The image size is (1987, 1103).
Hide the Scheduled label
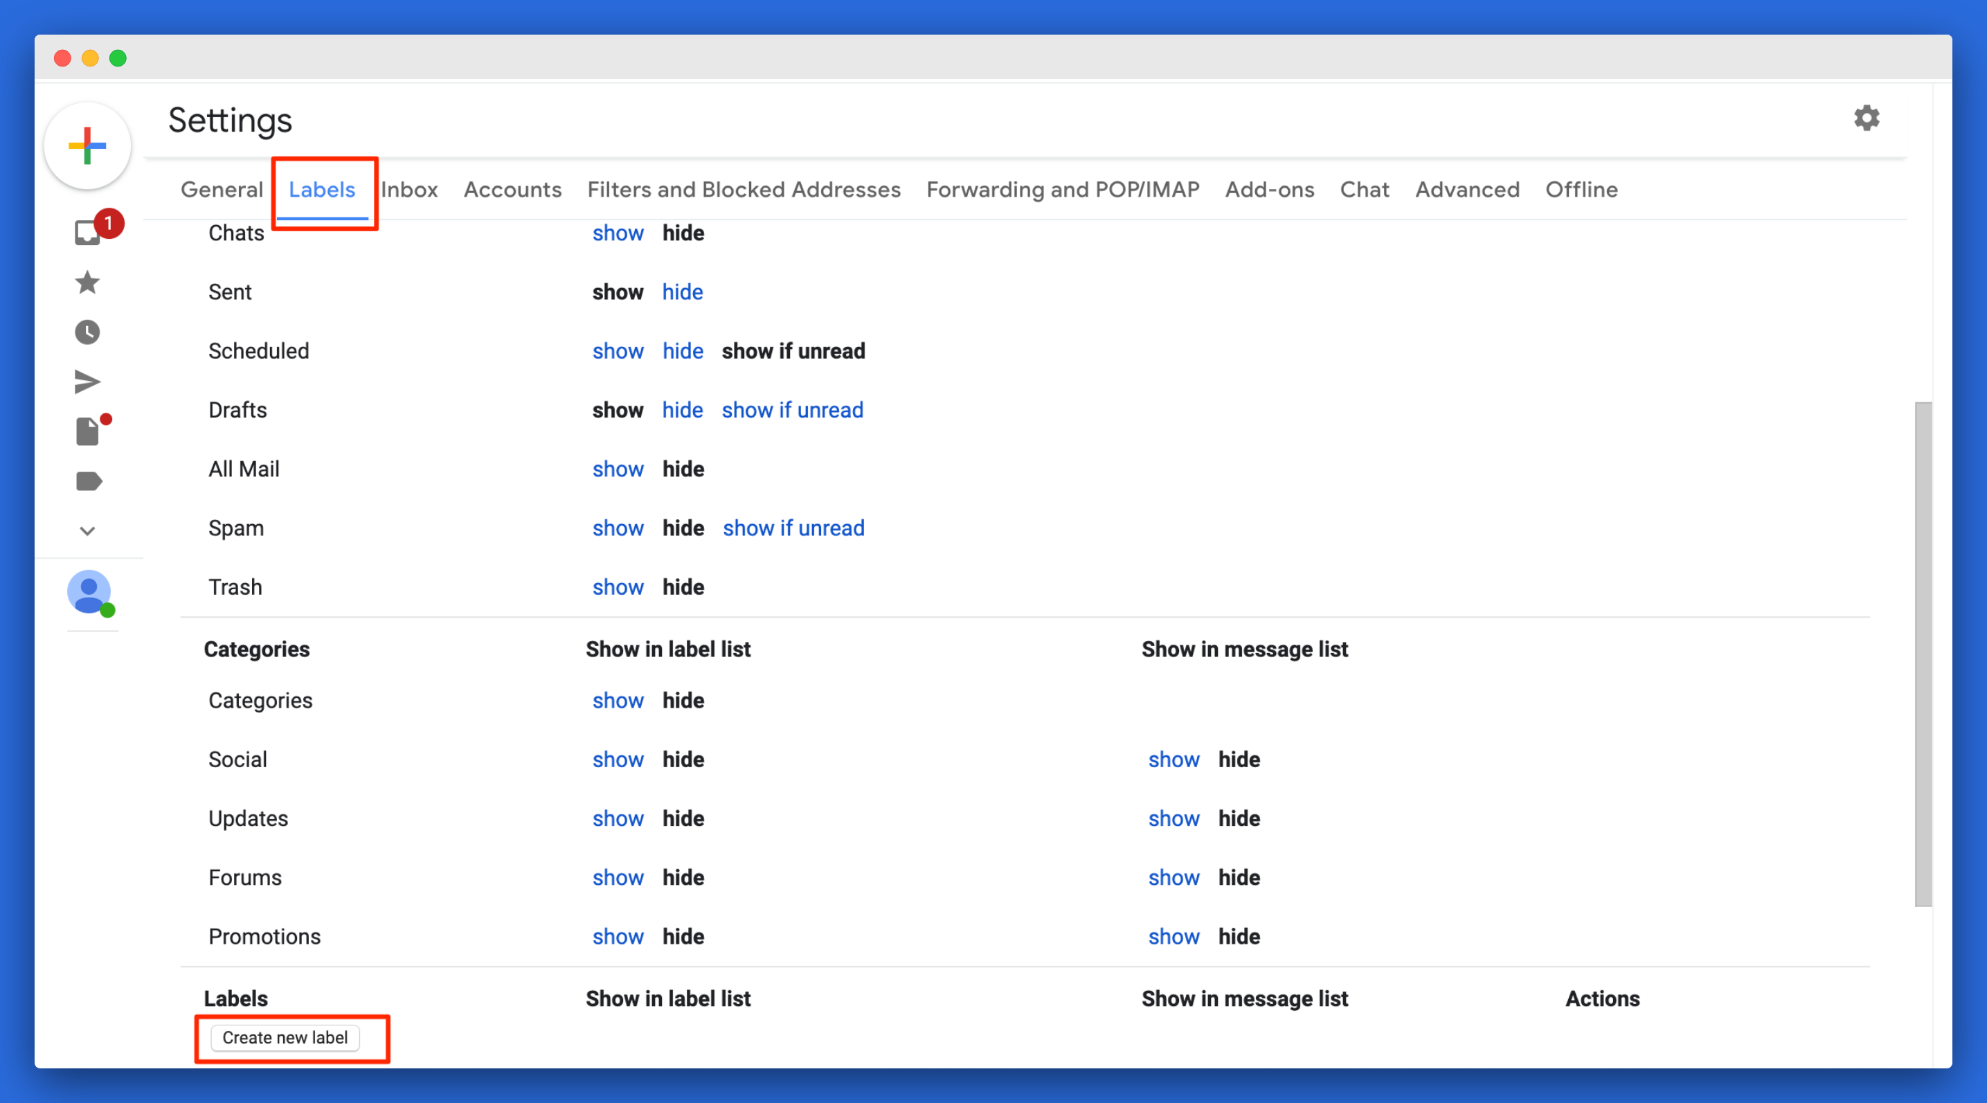[682, 351]
